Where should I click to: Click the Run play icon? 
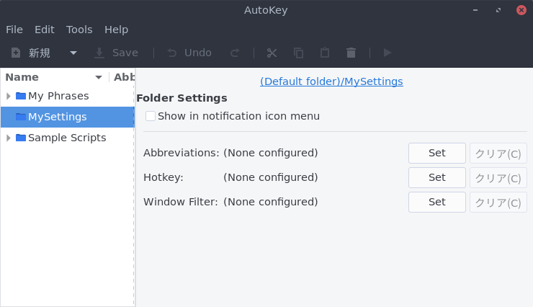point(388,53)
